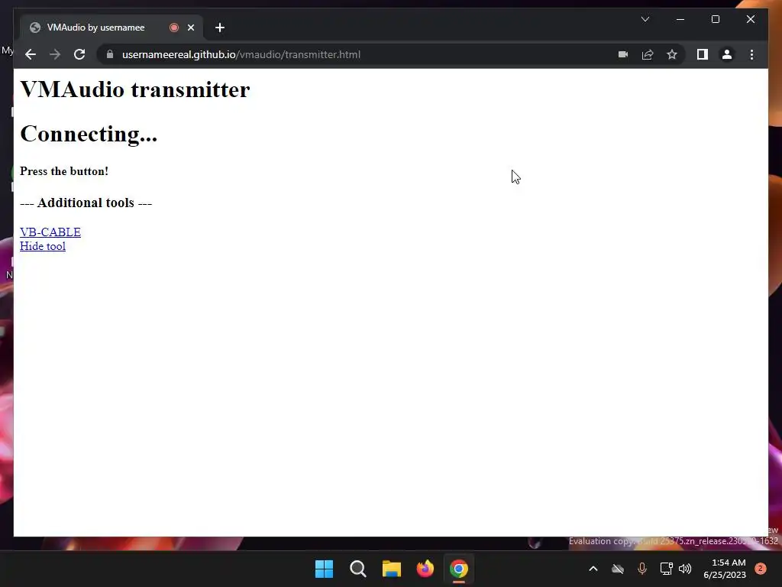782x587 pixels.
Task: Bookmark this tab with the star
Action: [672, 54]
